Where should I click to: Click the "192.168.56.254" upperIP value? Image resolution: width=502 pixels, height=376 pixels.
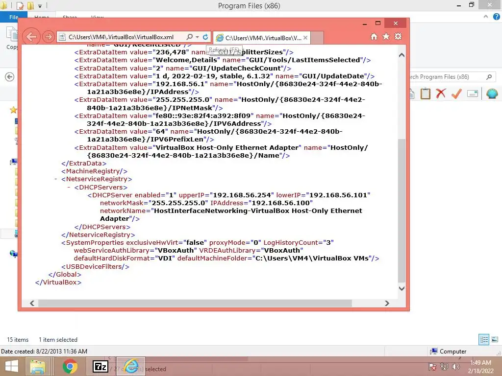point(242,195)
